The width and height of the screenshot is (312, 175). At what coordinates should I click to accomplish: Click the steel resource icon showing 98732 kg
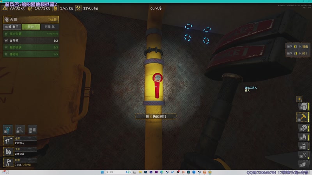tap(5, 8)
